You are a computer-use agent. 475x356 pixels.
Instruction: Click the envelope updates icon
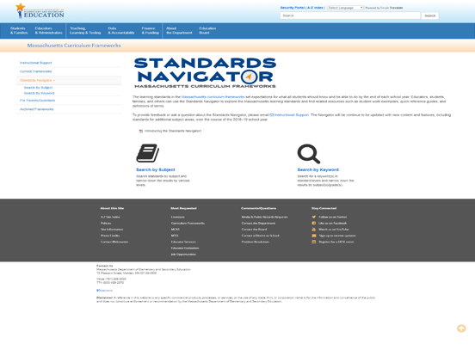click(314, 236)
